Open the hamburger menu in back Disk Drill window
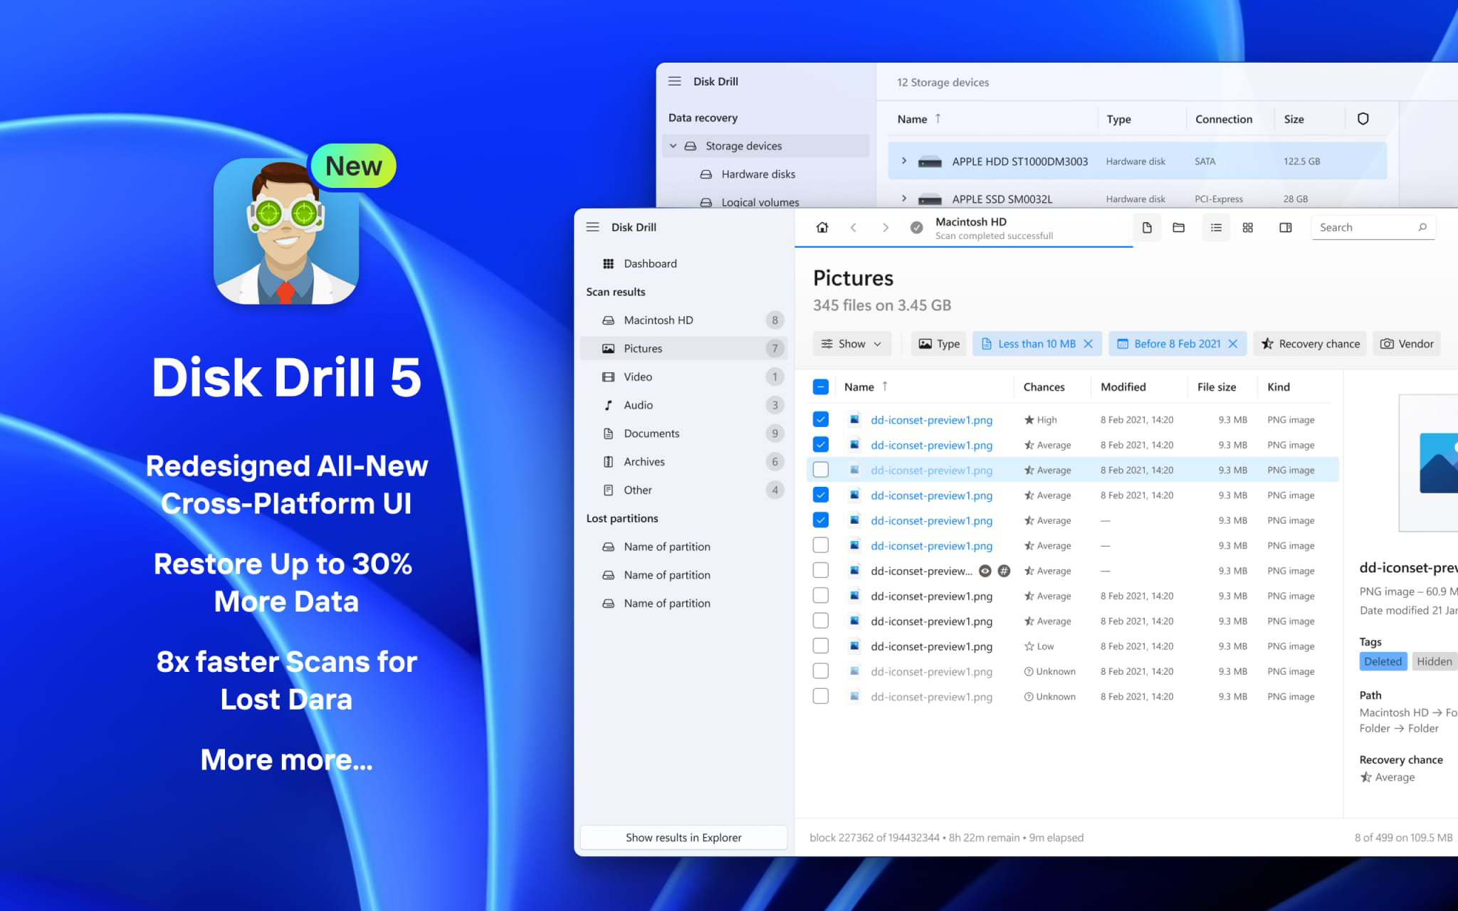The image size is (1458, 911). [675, 81]
